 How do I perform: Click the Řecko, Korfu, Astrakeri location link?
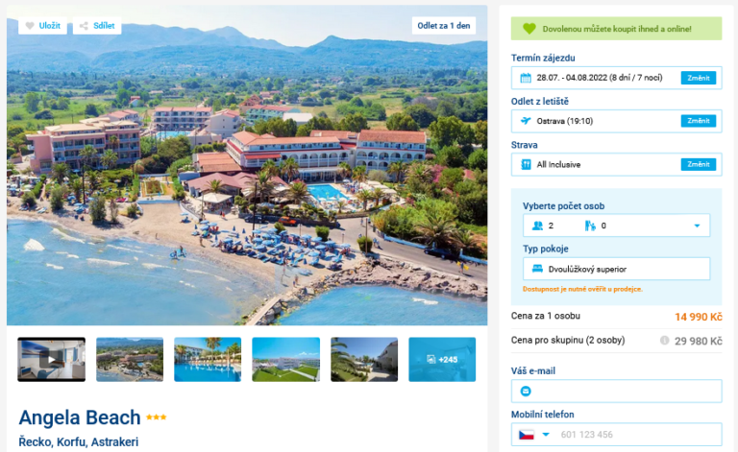tap(79, 441)
